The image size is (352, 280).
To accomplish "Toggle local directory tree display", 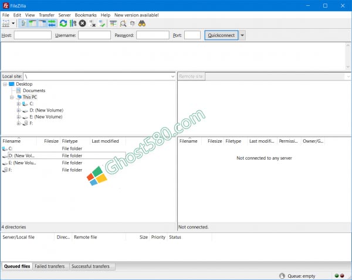I will [x=33, y=23].
